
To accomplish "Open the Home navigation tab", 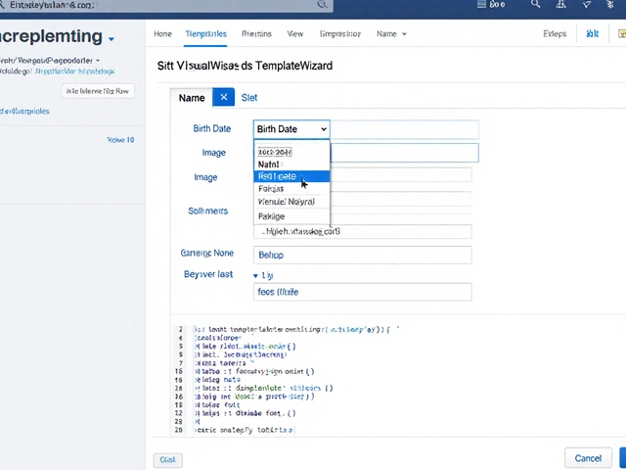I will (162, 34).
